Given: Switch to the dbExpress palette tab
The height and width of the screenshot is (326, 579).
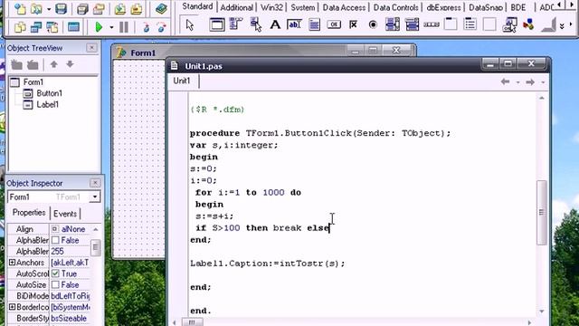Looking at the screenshot, I should point(443,7).
